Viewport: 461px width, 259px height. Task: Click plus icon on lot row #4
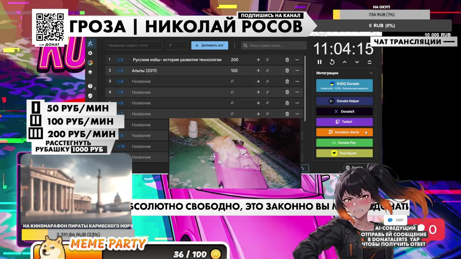coord(258,81)
